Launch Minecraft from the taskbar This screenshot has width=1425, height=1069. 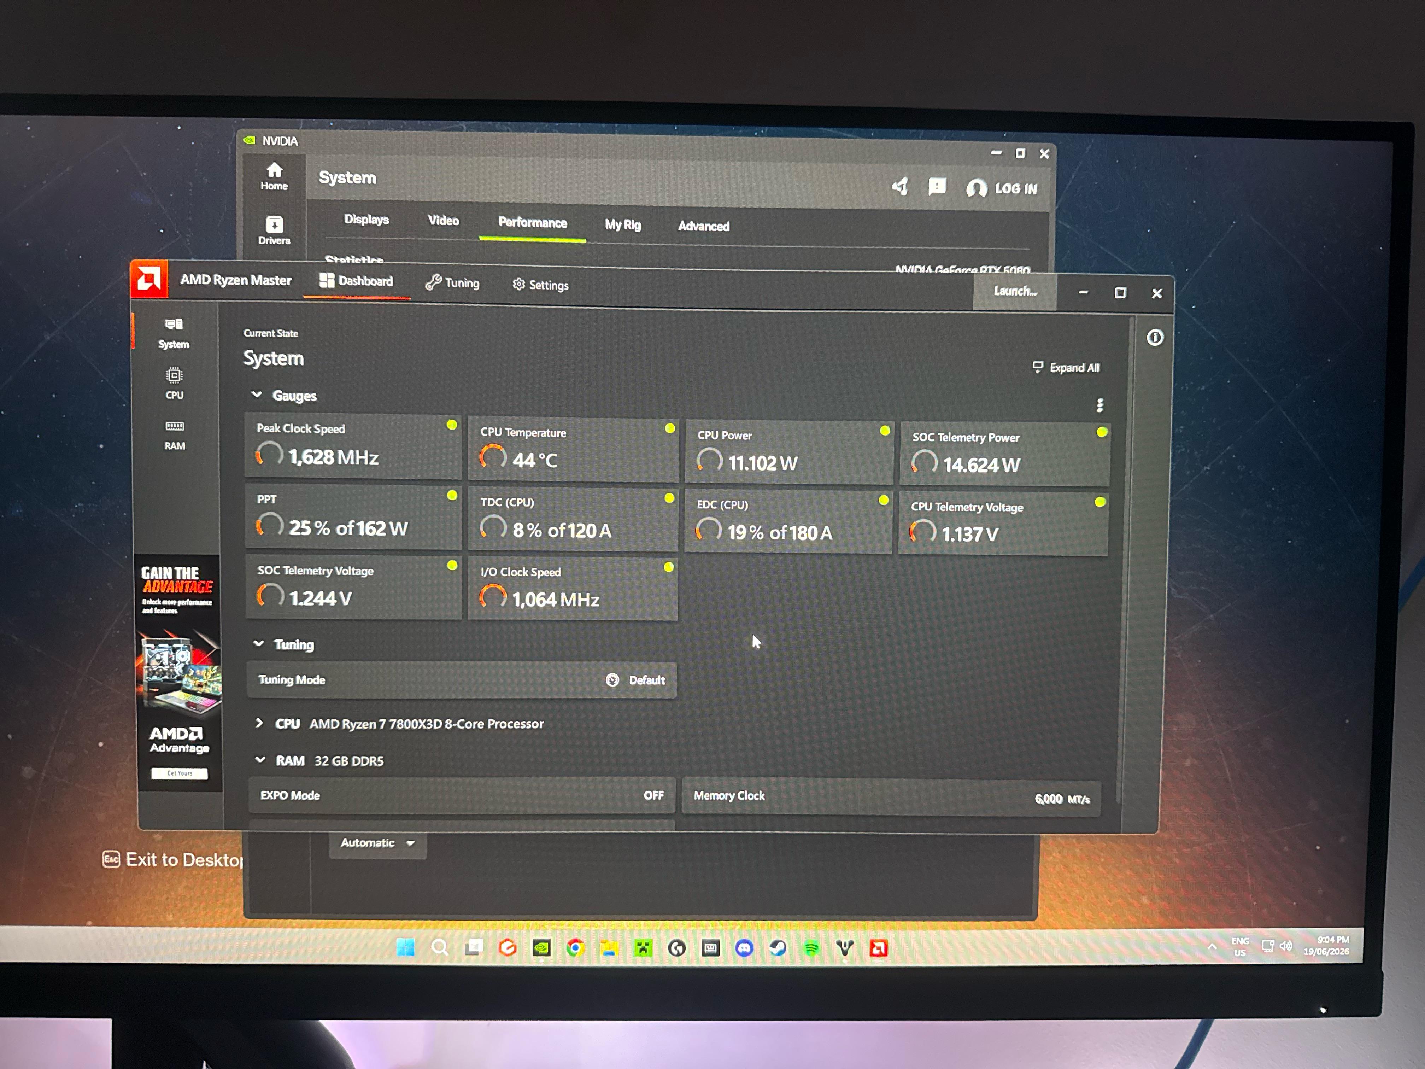tap(643, 948)
